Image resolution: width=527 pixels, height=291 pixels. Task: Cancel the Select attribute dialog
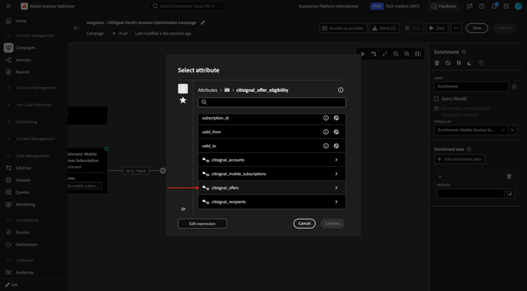(304, 224)
